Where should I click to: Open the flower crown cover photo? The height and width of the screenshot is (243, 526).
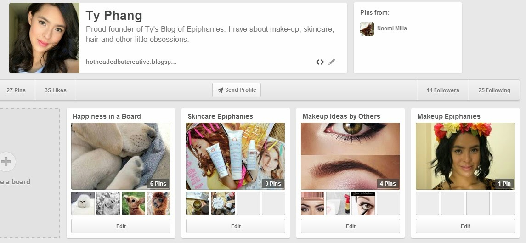[x=465, y=156]
